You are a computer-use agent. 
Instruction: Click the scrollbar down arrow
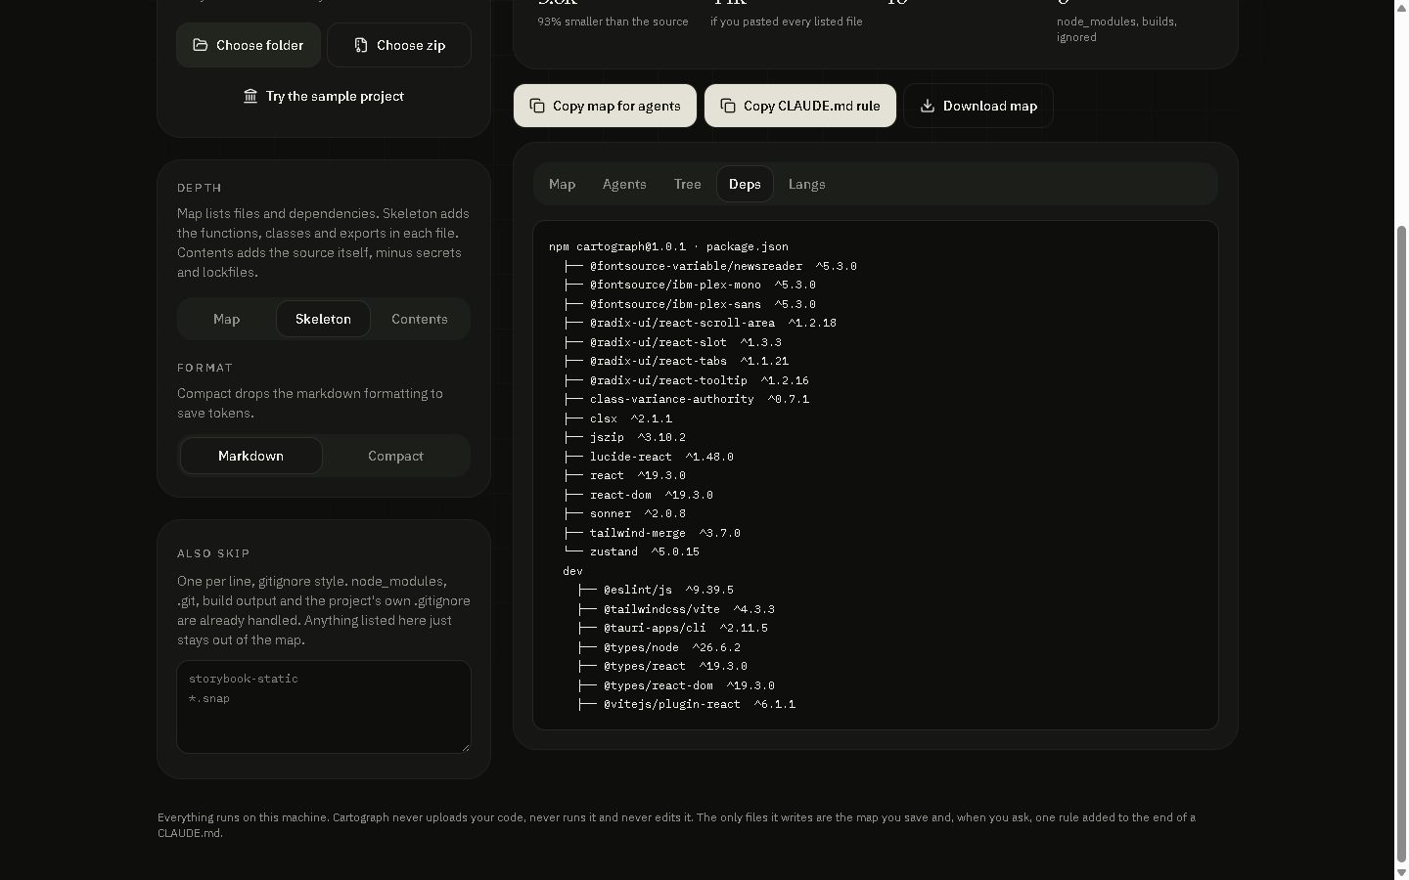click(x=1401, y=871)
